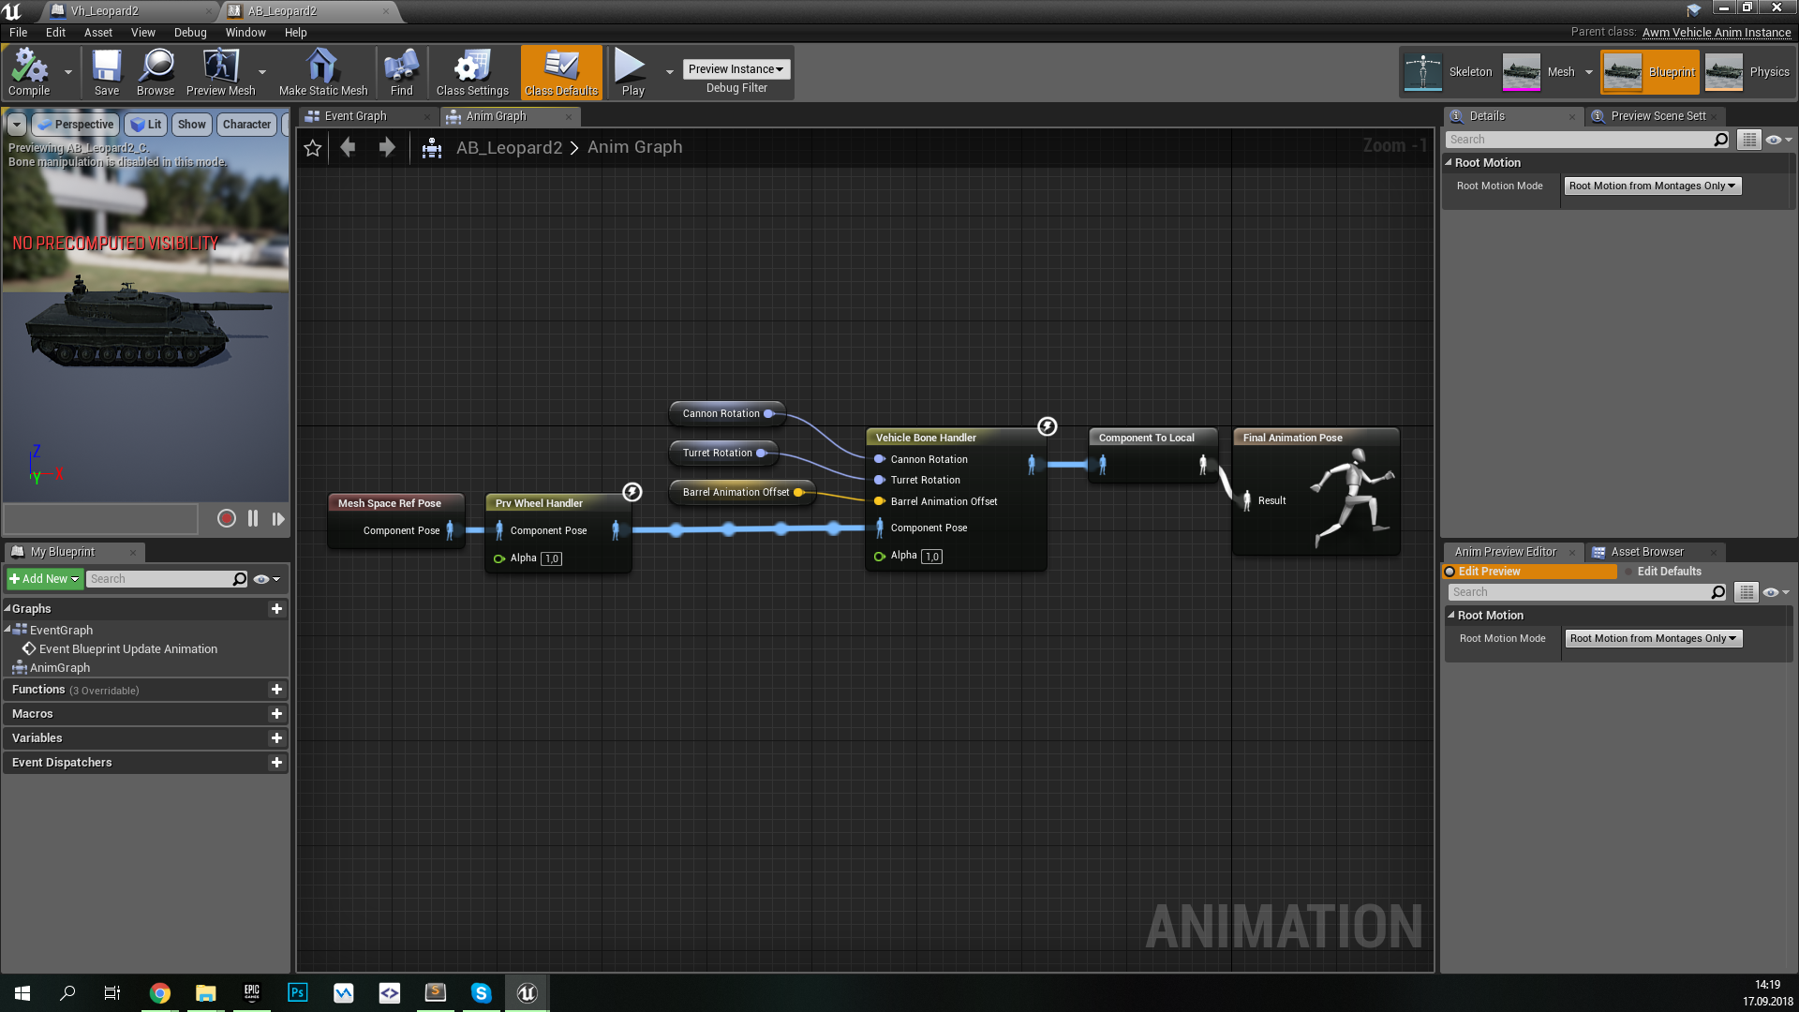Open Epic Games Launcher from taskbar

coord(252,993)
